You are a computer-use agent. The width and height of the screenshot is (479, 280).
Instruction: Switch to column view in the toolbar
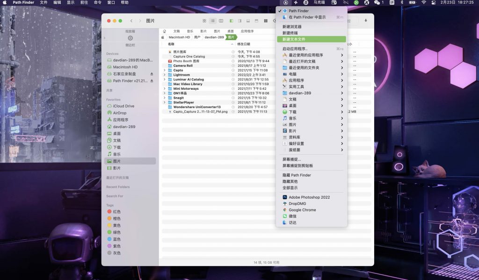click(221, 21)
